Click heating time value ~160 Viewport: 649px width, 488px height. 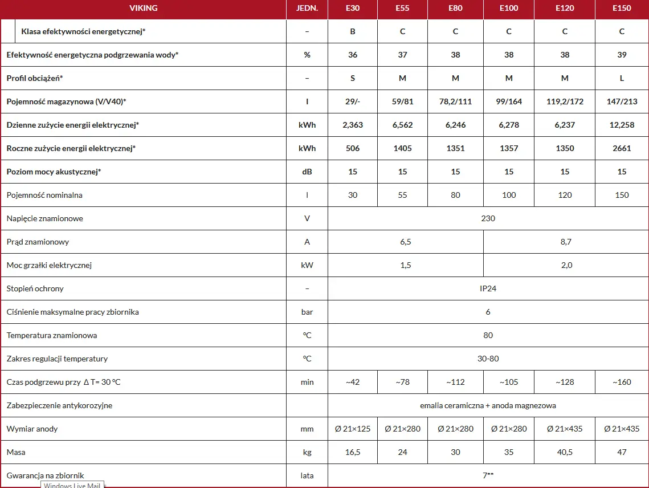click(622, 383)
